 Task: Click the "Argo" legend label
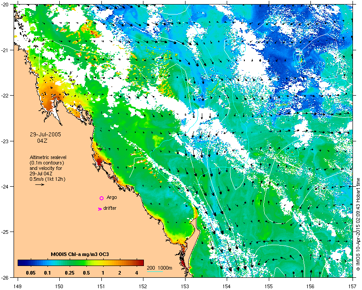click(x=112, y=198)
